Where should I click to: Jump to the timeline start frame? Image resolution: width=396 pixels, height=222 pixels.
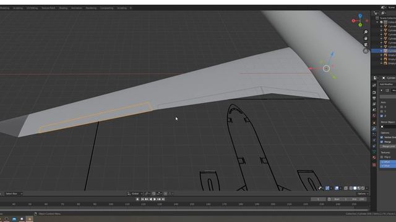[142, 199]
